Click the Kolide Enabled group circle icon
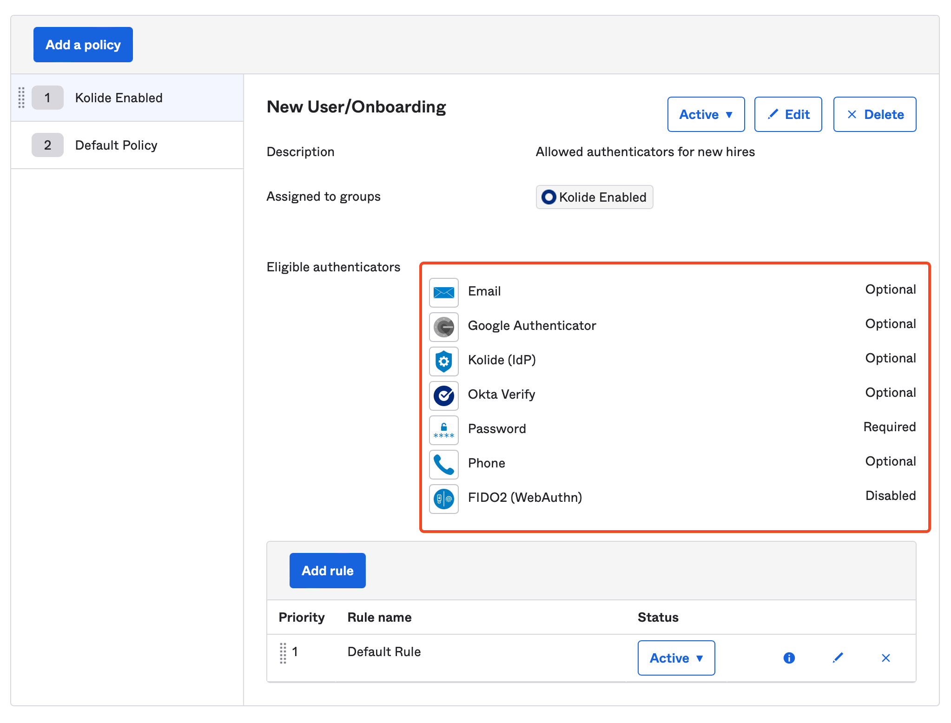This screenshot has width=951, height=723. coord(549,197)
